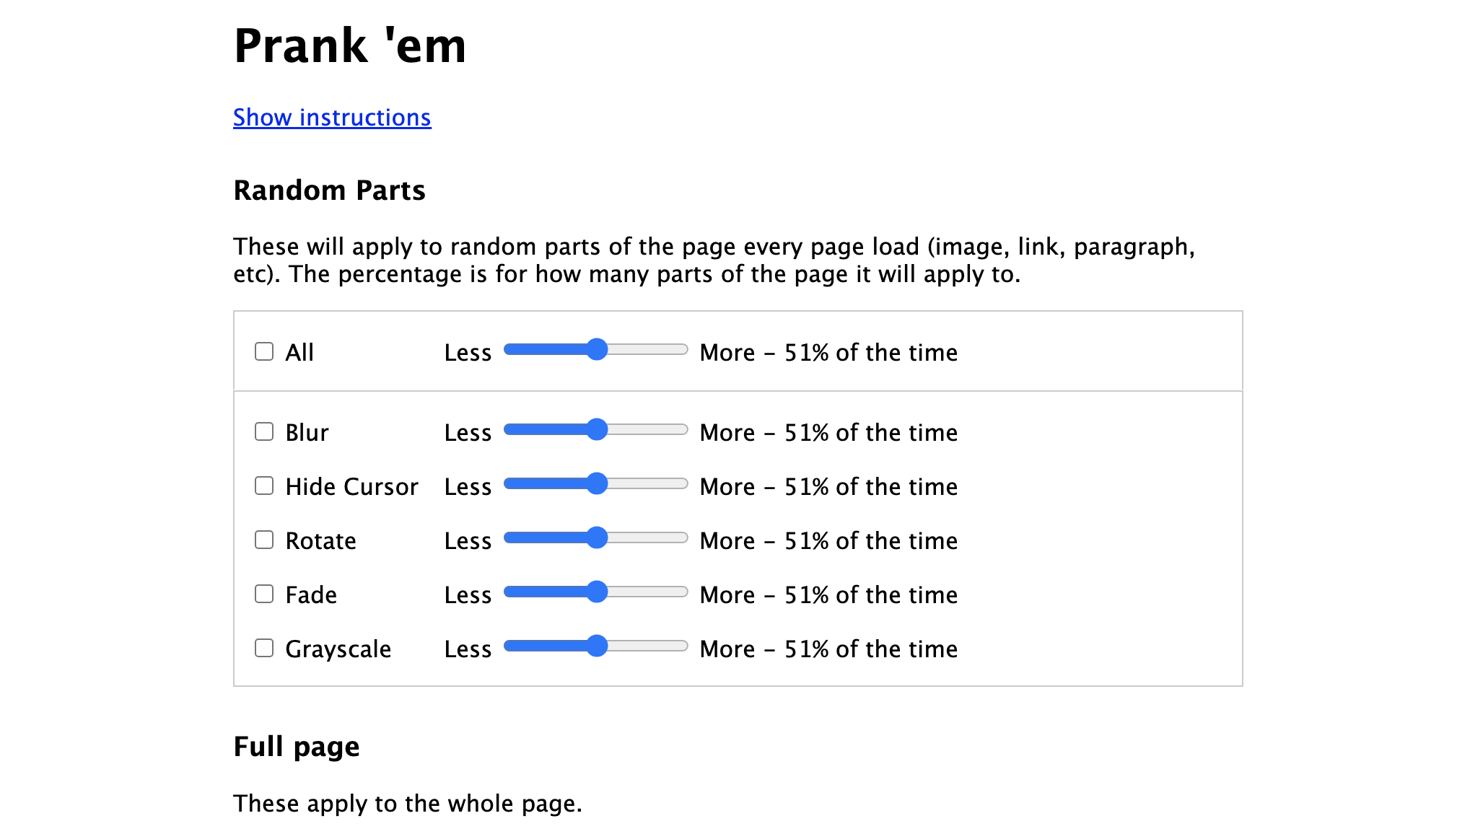
Task: Toggle the Hide Cursor checkbox
Action: click(x=264, y=486)
